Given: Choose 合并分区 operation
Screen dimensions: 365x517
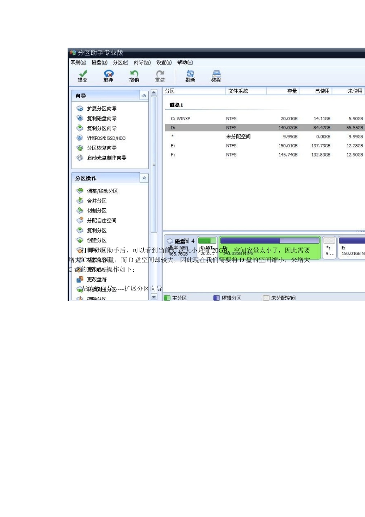Looking at the screenshot, I should [x=91, y=201].
